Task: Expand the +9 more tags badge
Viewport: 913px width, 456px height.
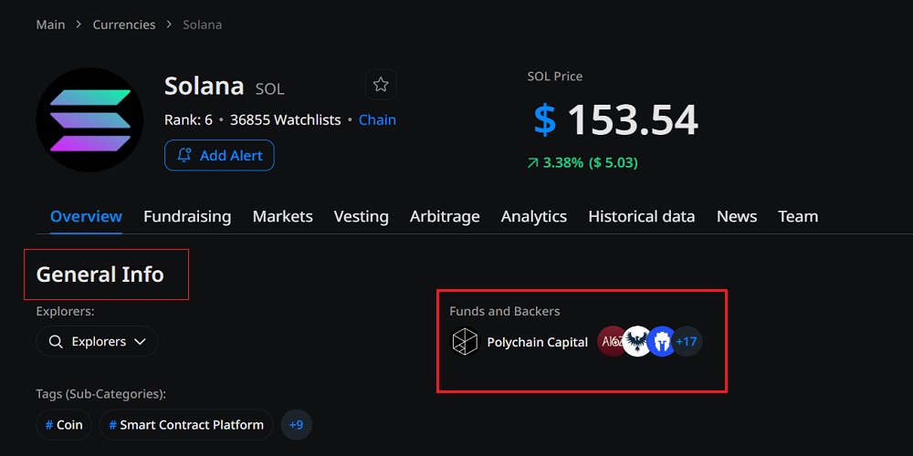Action: 296,425
